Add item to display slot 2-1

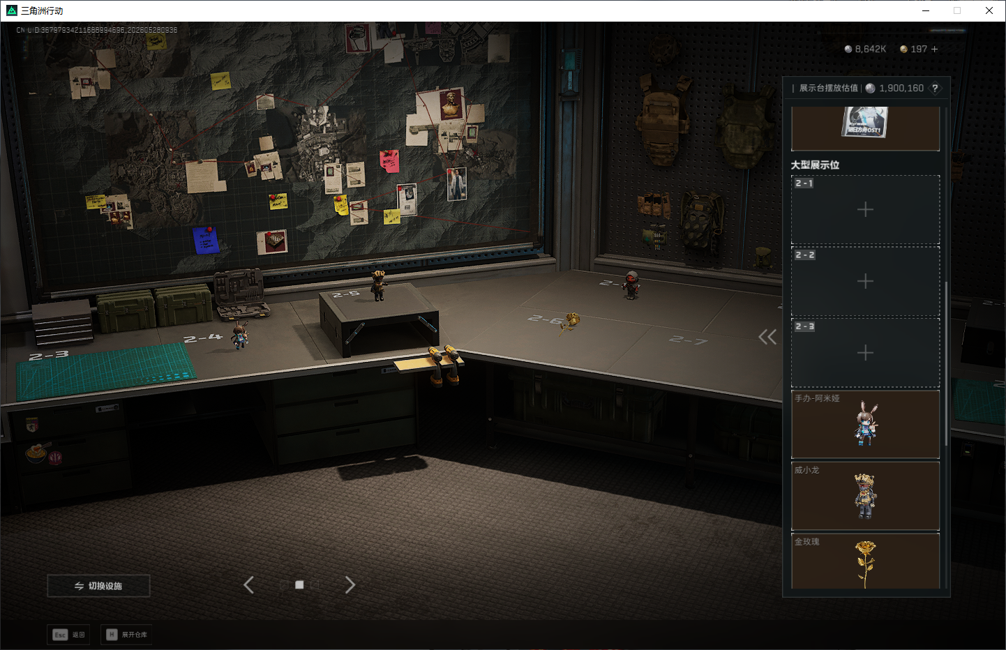(x=865, y=209)
